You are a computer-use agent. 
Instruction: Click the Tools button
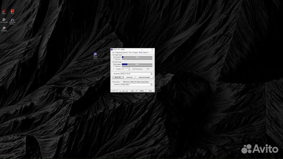(132, 91)
